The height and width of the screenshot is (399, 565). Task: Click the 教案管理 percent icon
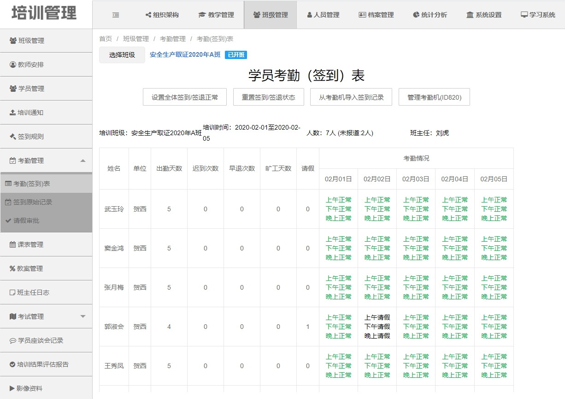(x=13, y=268)
